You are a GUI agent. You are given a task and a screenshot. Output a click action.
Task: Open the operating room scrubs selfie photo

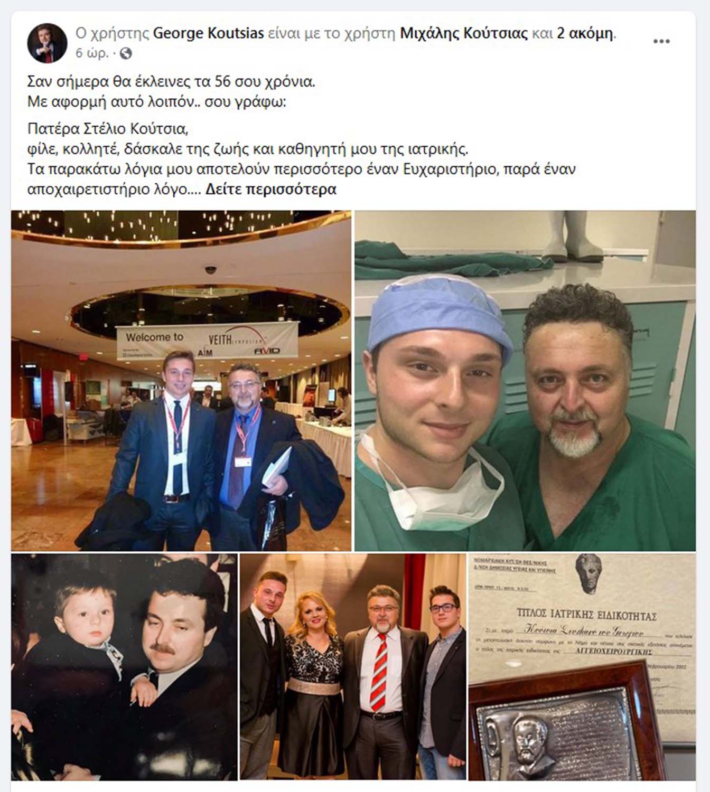pyautogui.click(x=525, y=381)
